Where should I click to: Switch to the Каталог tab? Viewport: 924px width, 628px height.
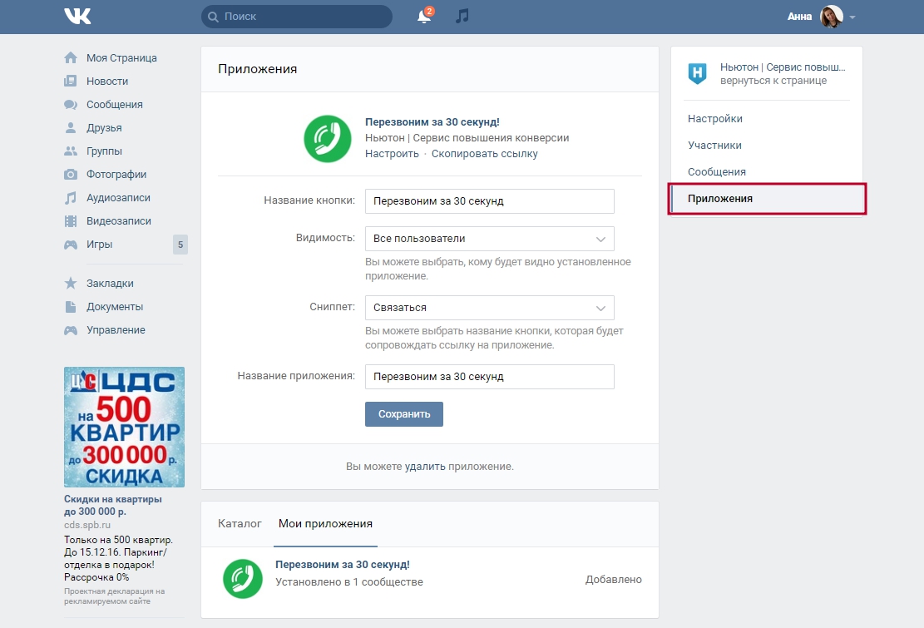tap(240, 524)
